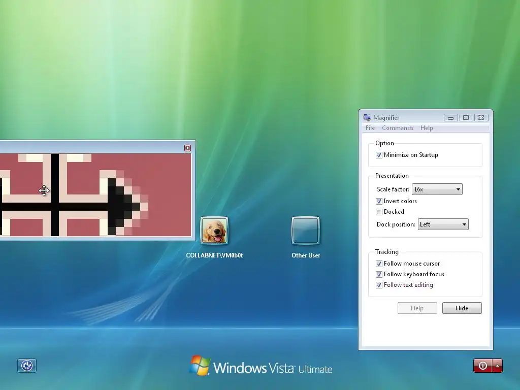Minimize the Magnifier window
The width and height of the screenshot is (520, 390).
[x=451, y=118]
